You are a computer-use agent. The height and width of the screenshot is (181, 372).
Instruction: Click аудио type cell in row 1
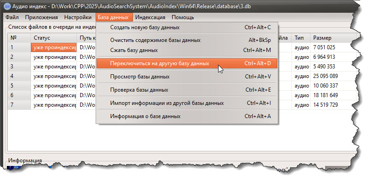(x=301, y=47)
